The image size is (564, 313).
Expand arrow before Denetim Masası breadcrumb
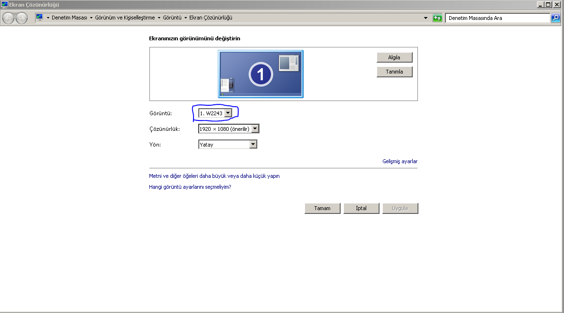[x=48, y=18]
